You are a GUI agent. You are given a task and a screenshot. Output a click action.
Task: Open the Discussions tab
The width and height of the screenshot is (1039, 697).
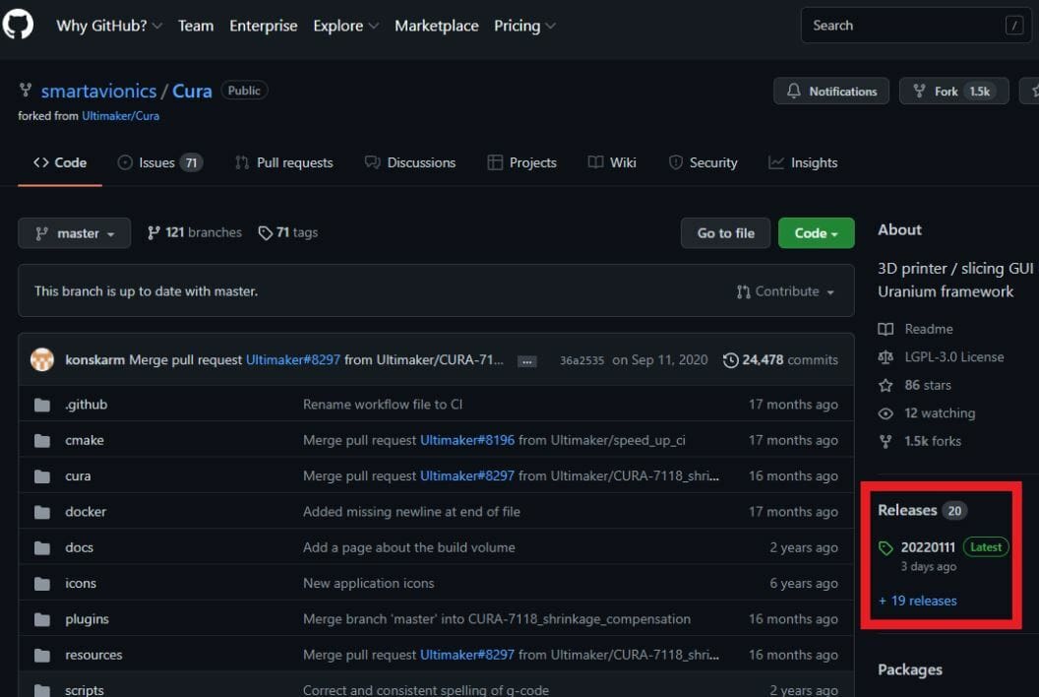(x=410, y=162)
